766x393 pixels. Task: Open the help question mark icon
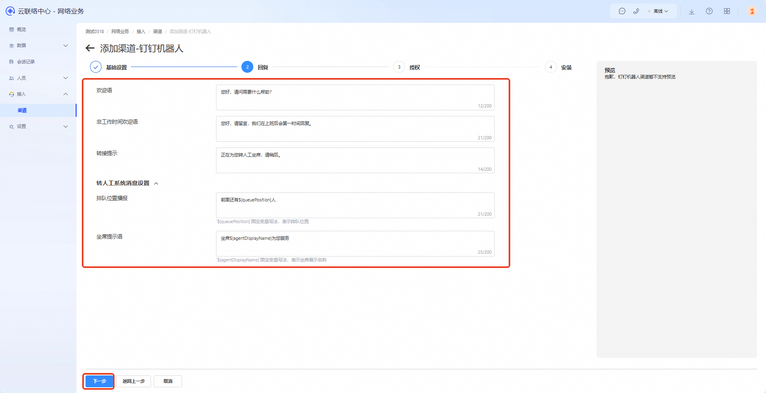click(x=709, y=11)
